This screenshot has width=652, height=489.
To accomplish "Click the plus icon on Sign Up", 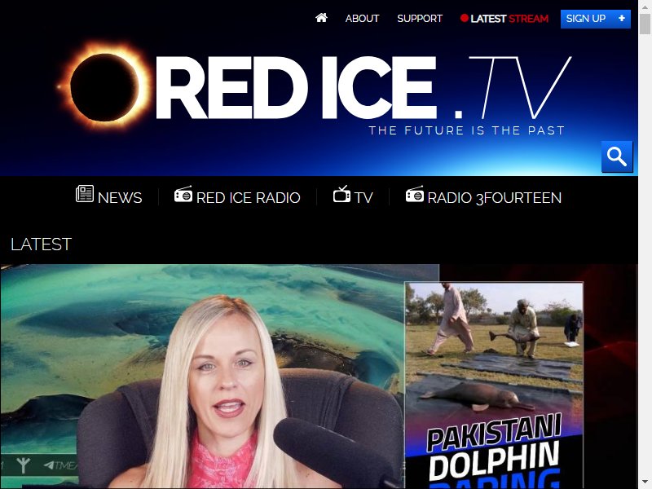I will 622,18.
